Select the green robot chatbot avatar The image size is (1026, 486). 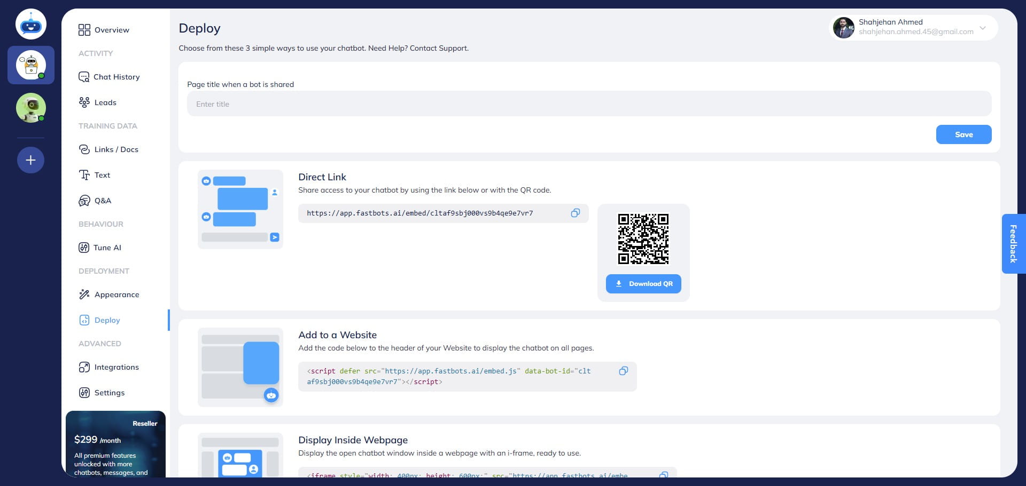[31, 107]
